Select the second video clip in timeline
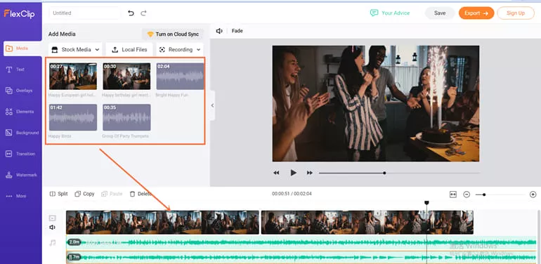The height and width of the screenshot is (264, 541). tap(367, 223)
